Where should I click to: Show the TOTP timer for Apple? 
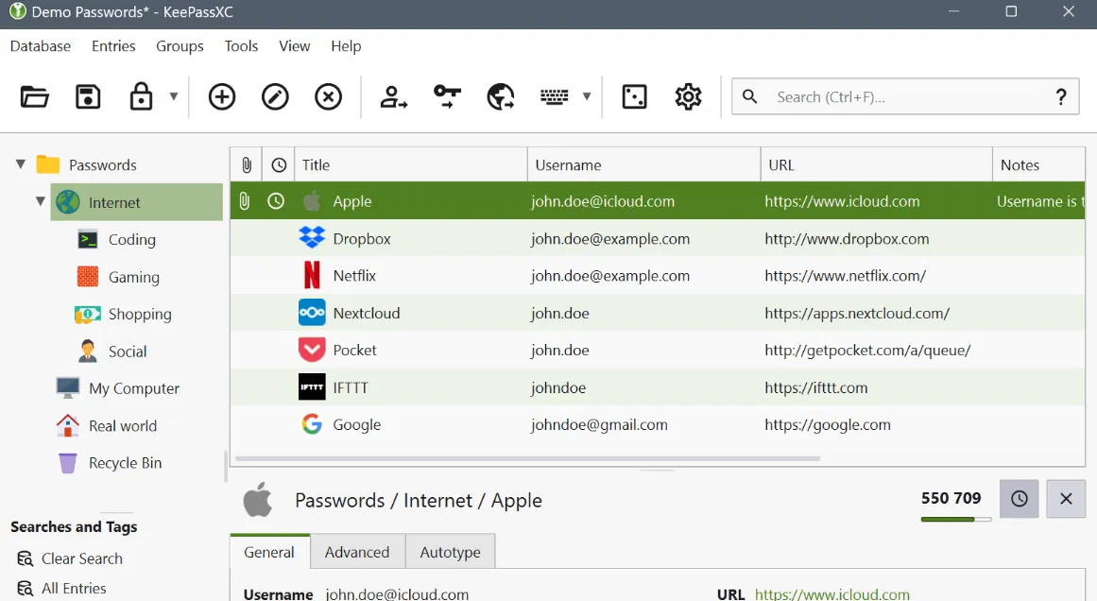(1019, 498)
